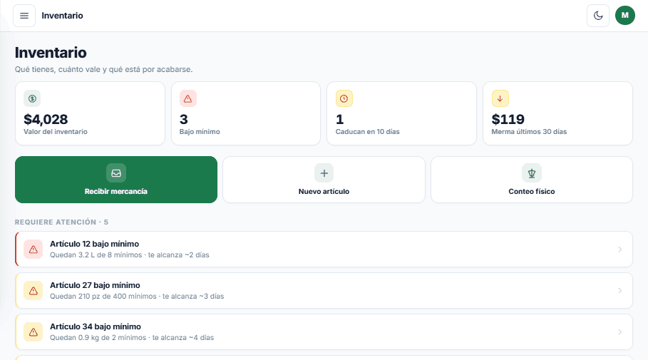Click the Inventario title in the top bar
The width and height of the screenshot is (648, 360).
point(63,16)
